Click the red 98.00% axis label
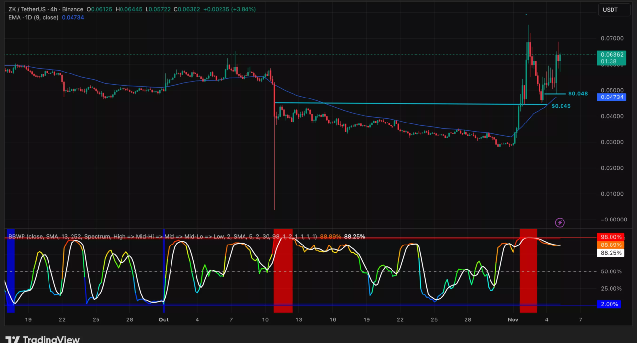Screen dimensions: 637x343 pyautogui.click(x=611, y=237)
